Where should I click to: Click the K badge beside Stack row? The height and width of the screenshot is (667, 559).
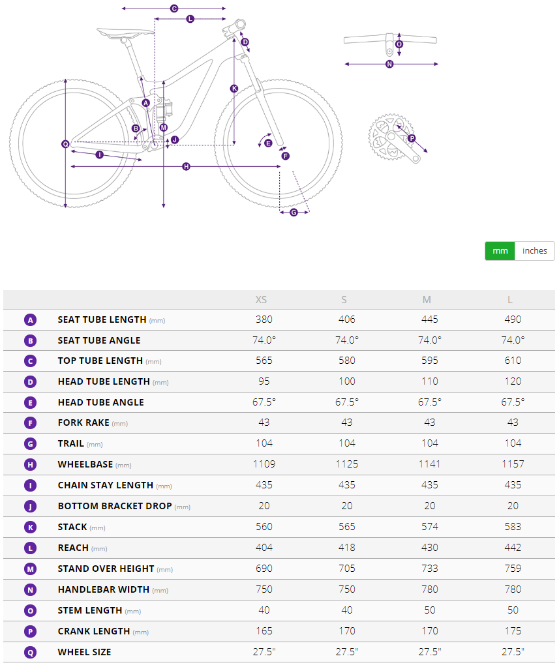click(31, 527)
